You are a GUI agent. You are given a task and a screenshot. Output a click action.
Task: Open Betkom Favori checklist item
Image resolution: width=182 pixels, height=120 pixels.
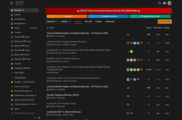(24, 55)
